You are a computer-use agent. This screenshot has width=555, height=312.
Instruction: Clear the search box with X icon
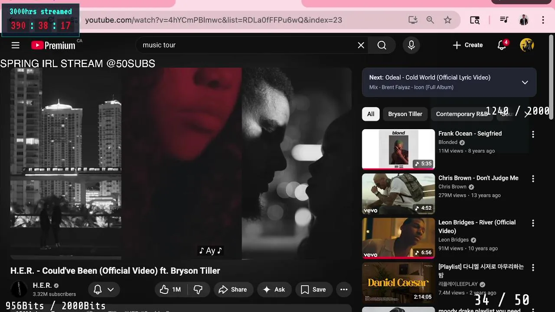(x=361, y=45)
